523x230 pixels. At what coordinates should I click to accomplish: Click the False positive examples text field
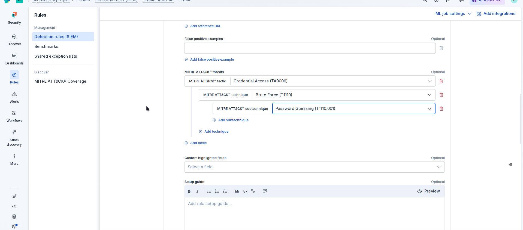tap(310, 48)
